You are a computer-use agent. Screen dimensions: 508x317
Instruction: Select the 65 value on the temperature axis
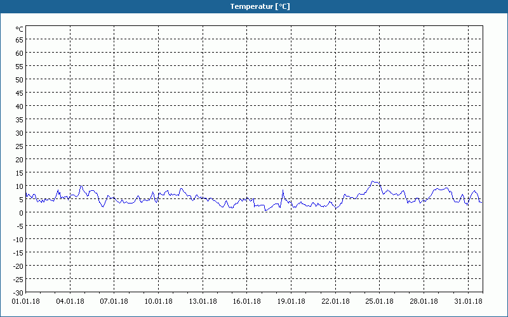[x=20, y=40]
